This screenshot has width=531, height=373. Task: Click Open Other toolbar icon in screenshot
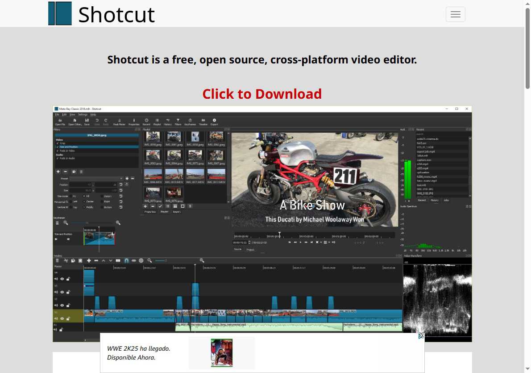click(x=75, y=122)
